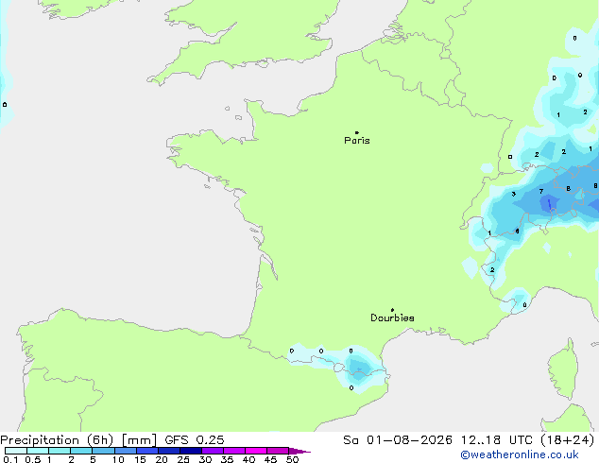599x463 pixels.
Task: Click the precipitation value '7' over Switzerland
Action: click(541, 191)
